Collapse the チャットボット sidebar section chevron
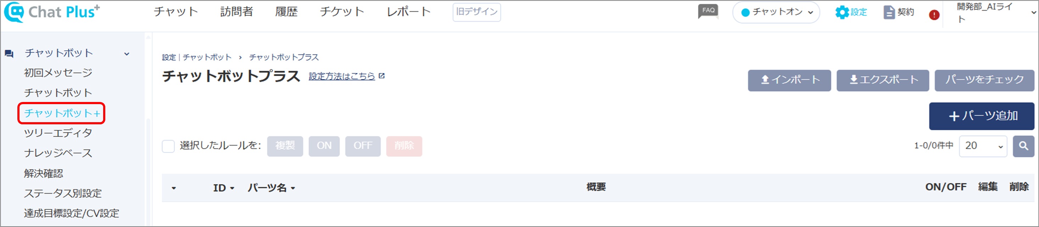This screenshot has width=1039, height=227. click(127, 53)
